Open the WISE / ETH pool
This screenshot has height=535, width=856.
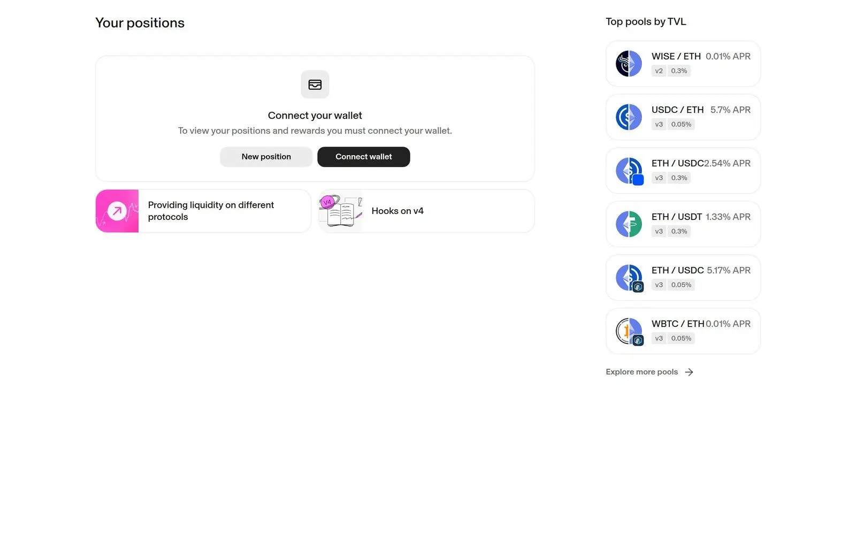coord(683,64)
